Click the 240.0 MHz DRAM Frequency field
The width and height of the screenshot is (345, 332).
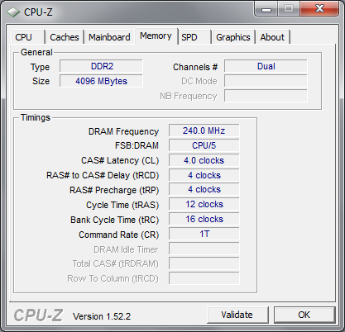point(204,130)
